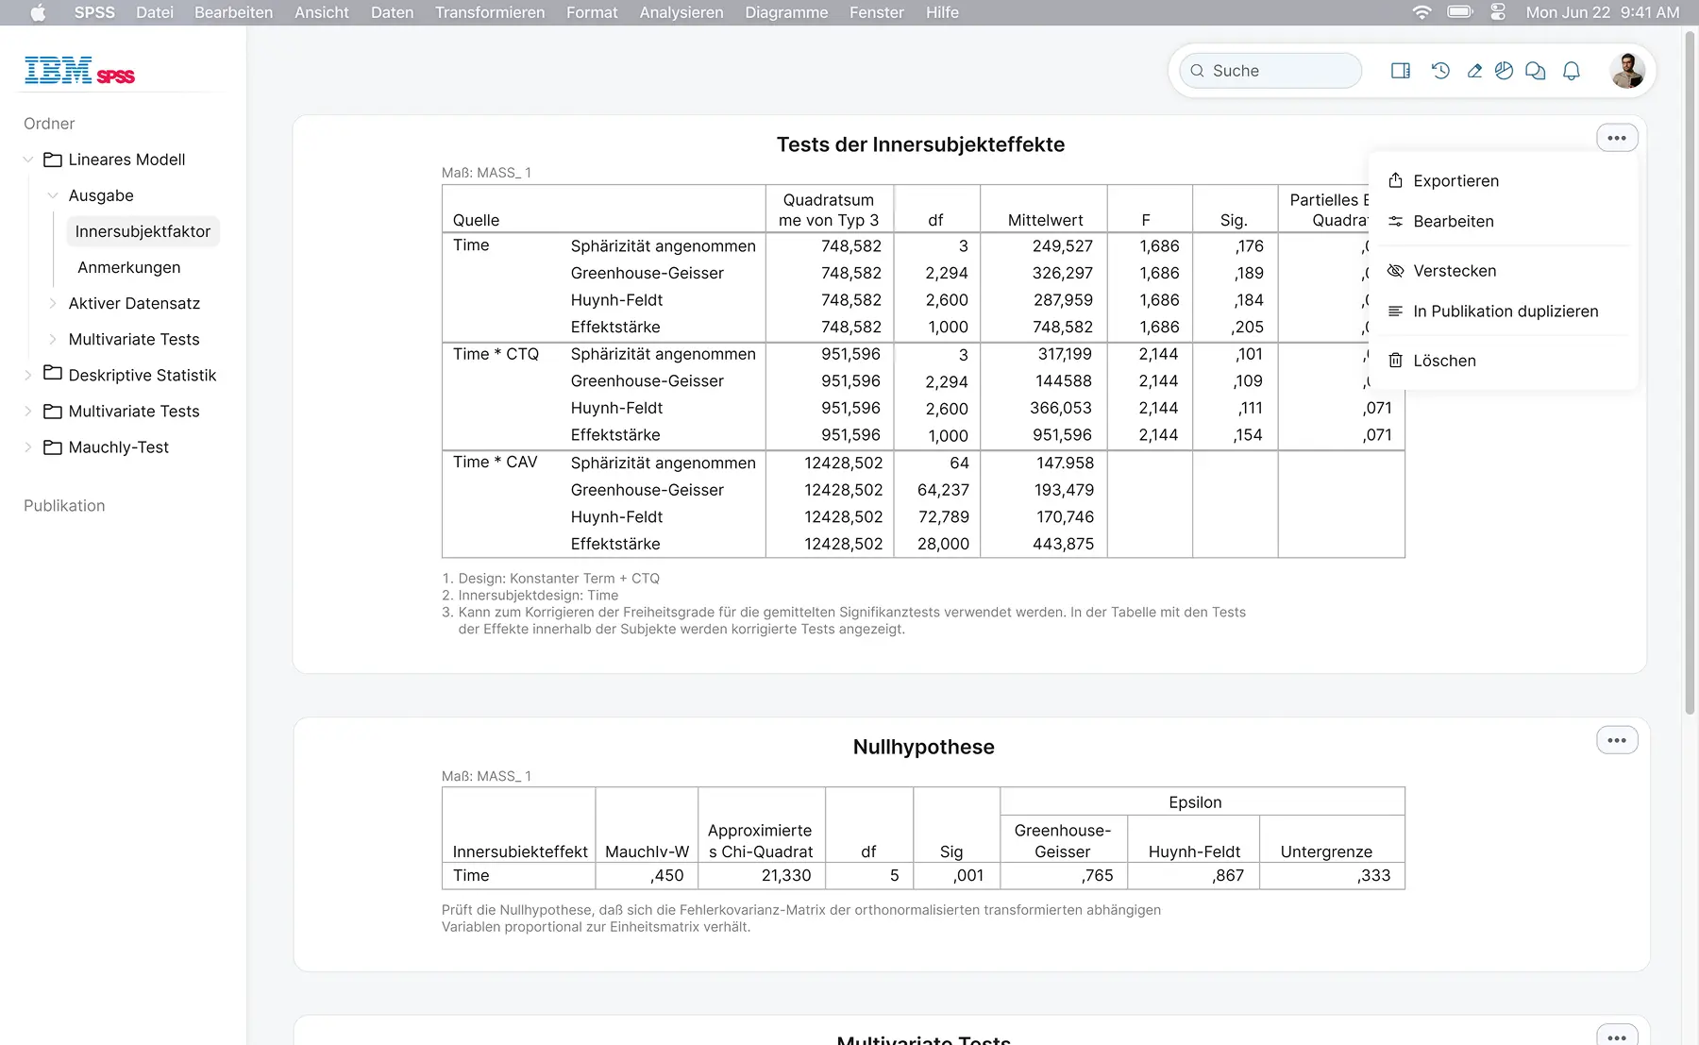Open the Diagramme menu
Image resolution: width=1699 pixels, height=1045 pixels.
tap(786, 12)
